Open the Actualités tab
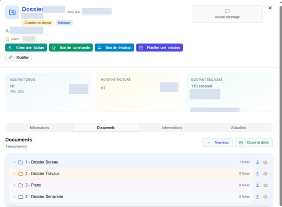Screen dimensions: 282x207 pyautogui.click(x=239, y=128)
